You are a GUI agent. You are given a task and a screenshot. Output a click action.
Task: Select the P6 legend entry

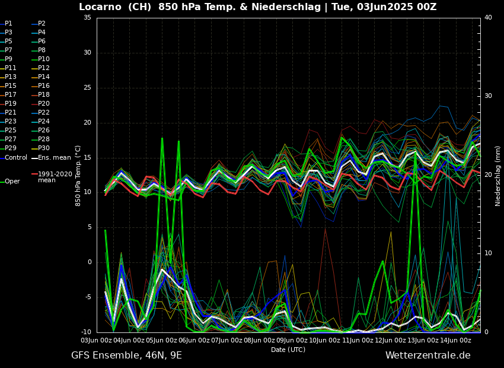[39, 41]
